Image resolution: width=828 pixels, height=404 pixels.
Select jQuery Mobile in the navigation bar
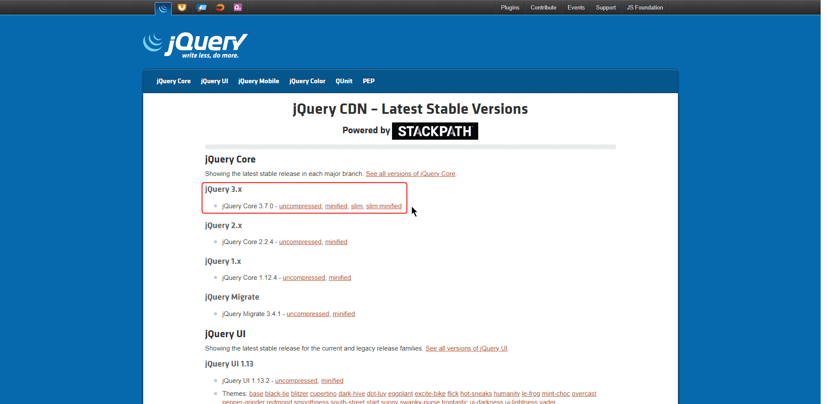[258, 81]
